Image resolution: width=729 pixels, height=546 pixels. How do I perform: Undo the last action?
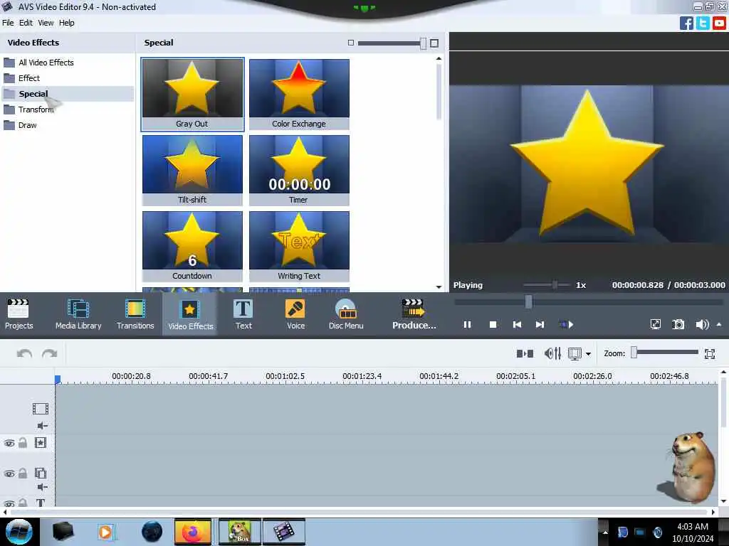[24, 354]
